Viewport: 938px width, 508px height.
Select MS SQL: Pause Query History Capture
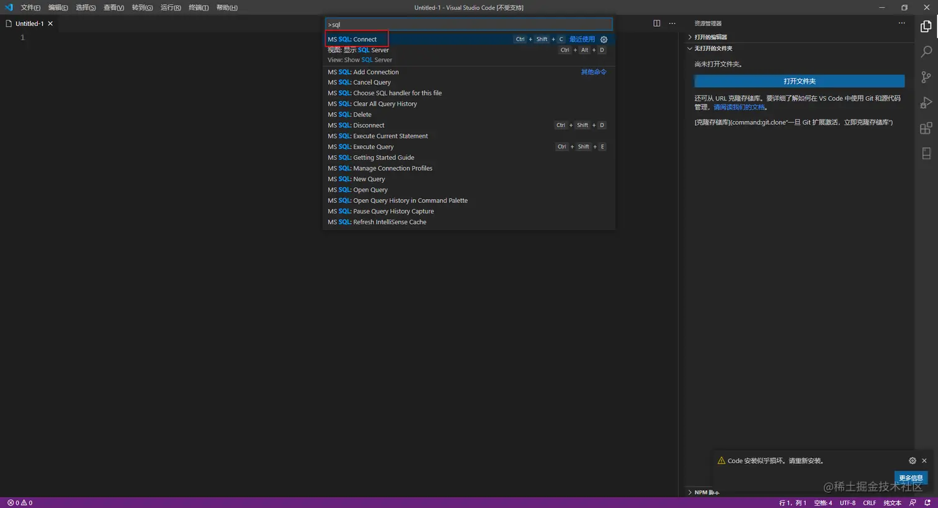[x=469, y=212]
